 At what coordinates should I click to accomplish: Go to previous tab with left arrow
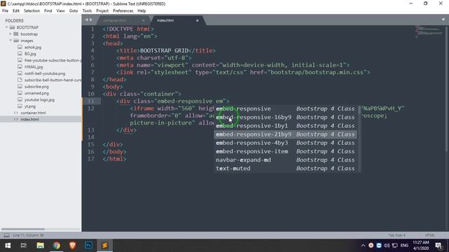(86, 20)
